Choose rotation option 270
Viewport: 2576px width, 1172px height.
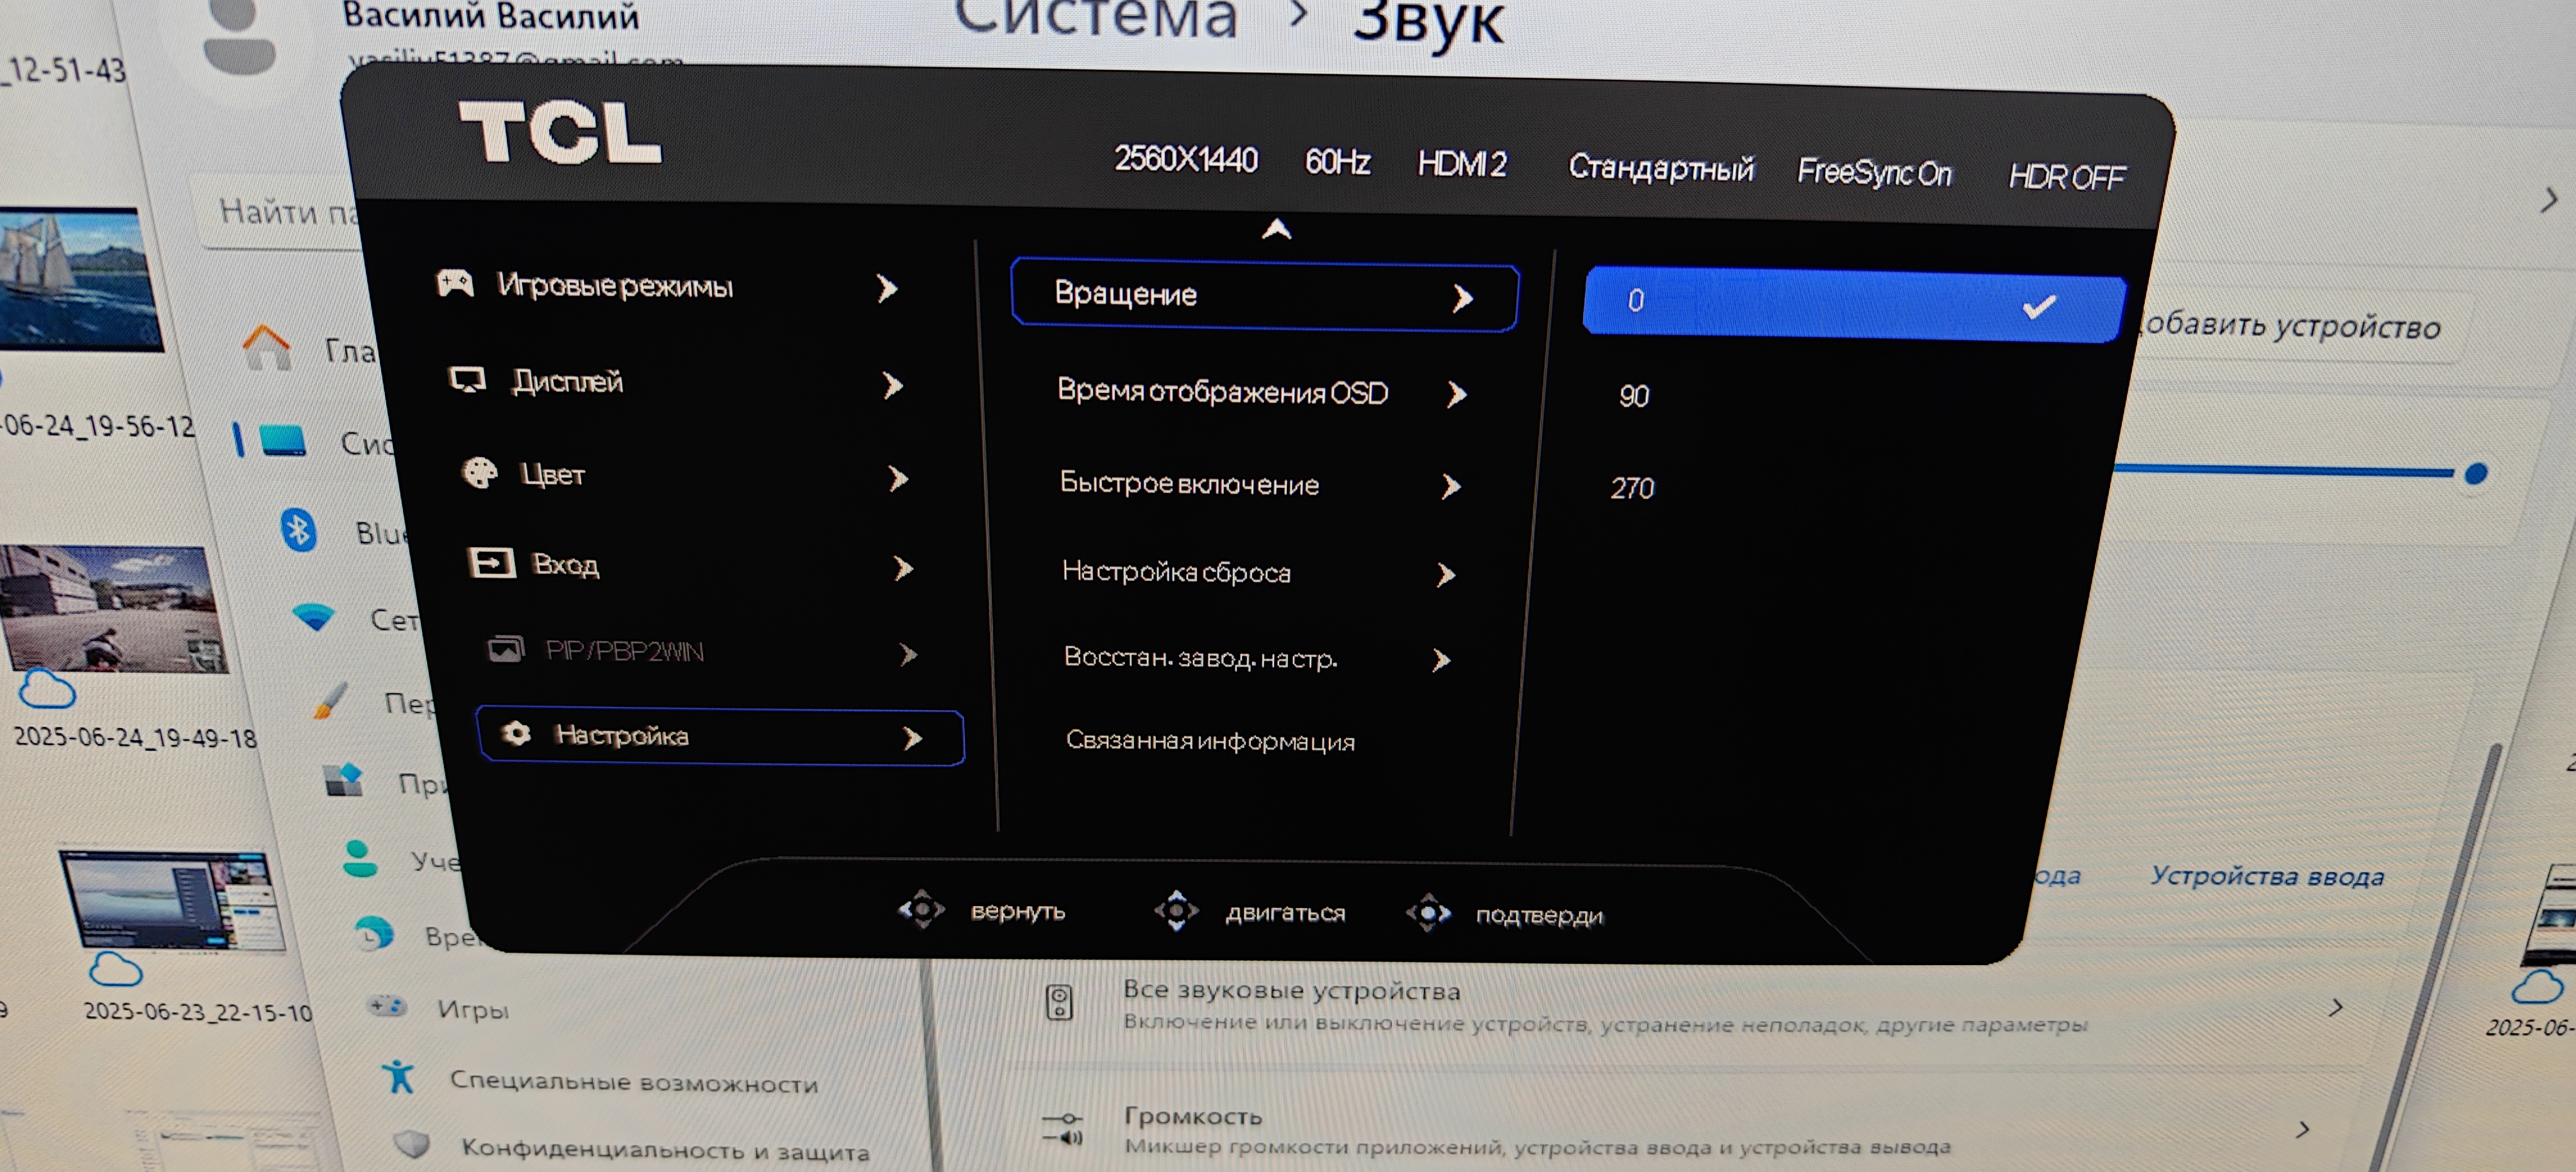pos(1632,488)
